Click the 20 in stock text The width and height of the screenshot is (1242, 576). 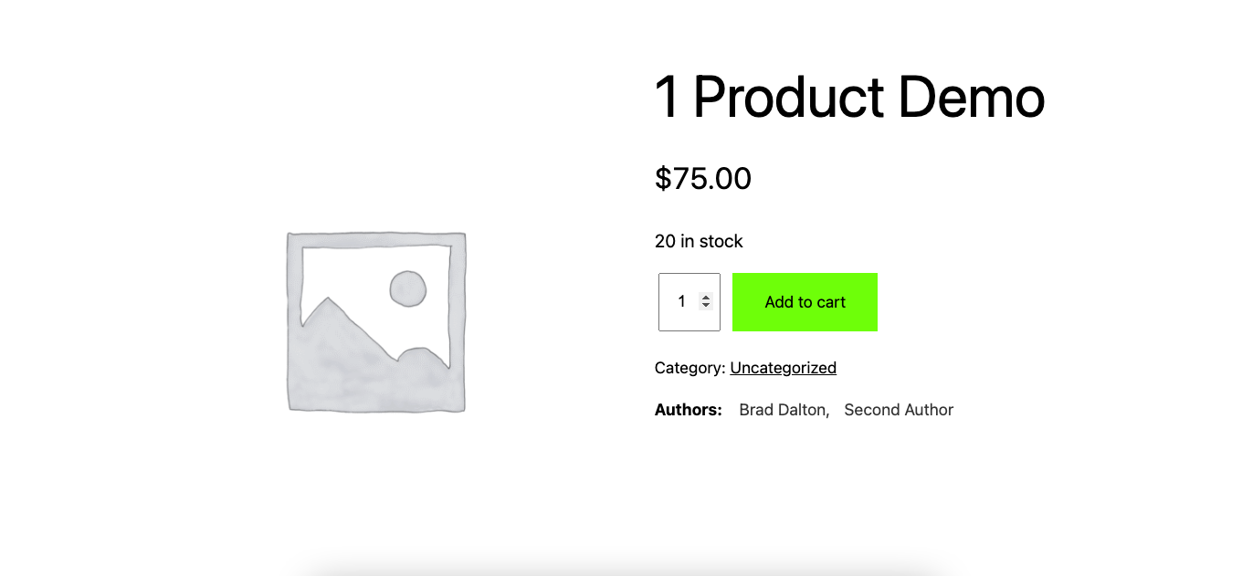click(699, 241)
